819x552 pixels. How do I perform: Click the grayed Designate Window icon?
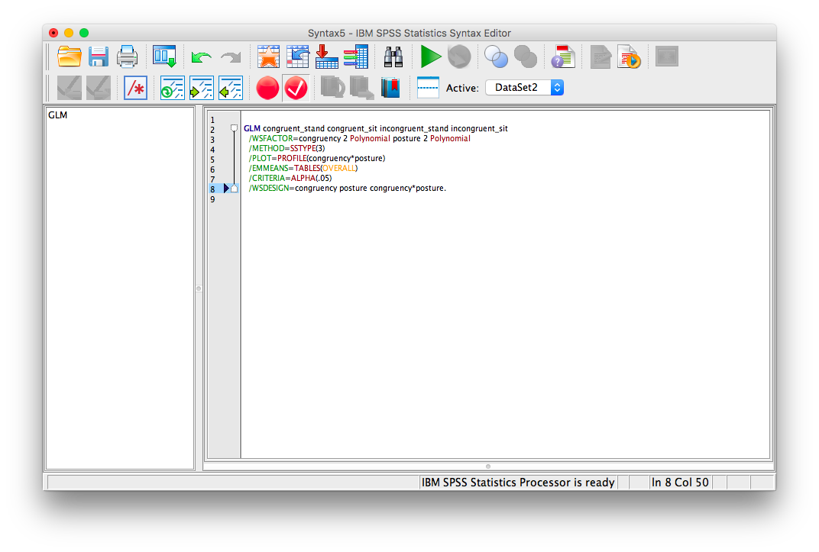666,56
